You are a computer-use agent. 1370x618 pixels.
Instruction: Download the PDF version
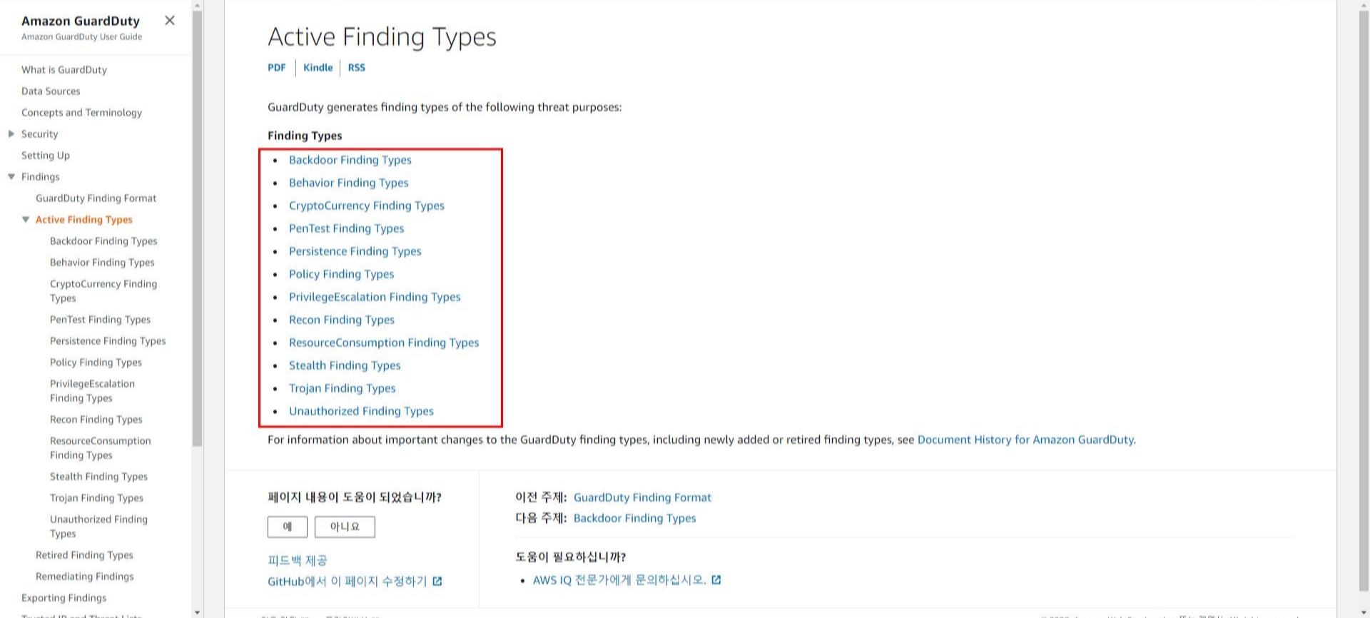(277, 67)
